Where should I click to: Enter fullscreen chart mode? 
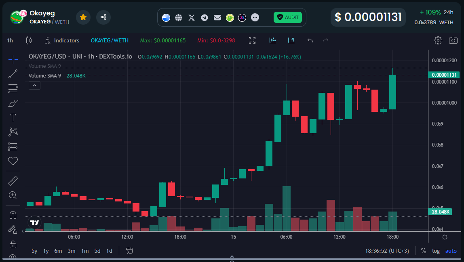252,40
